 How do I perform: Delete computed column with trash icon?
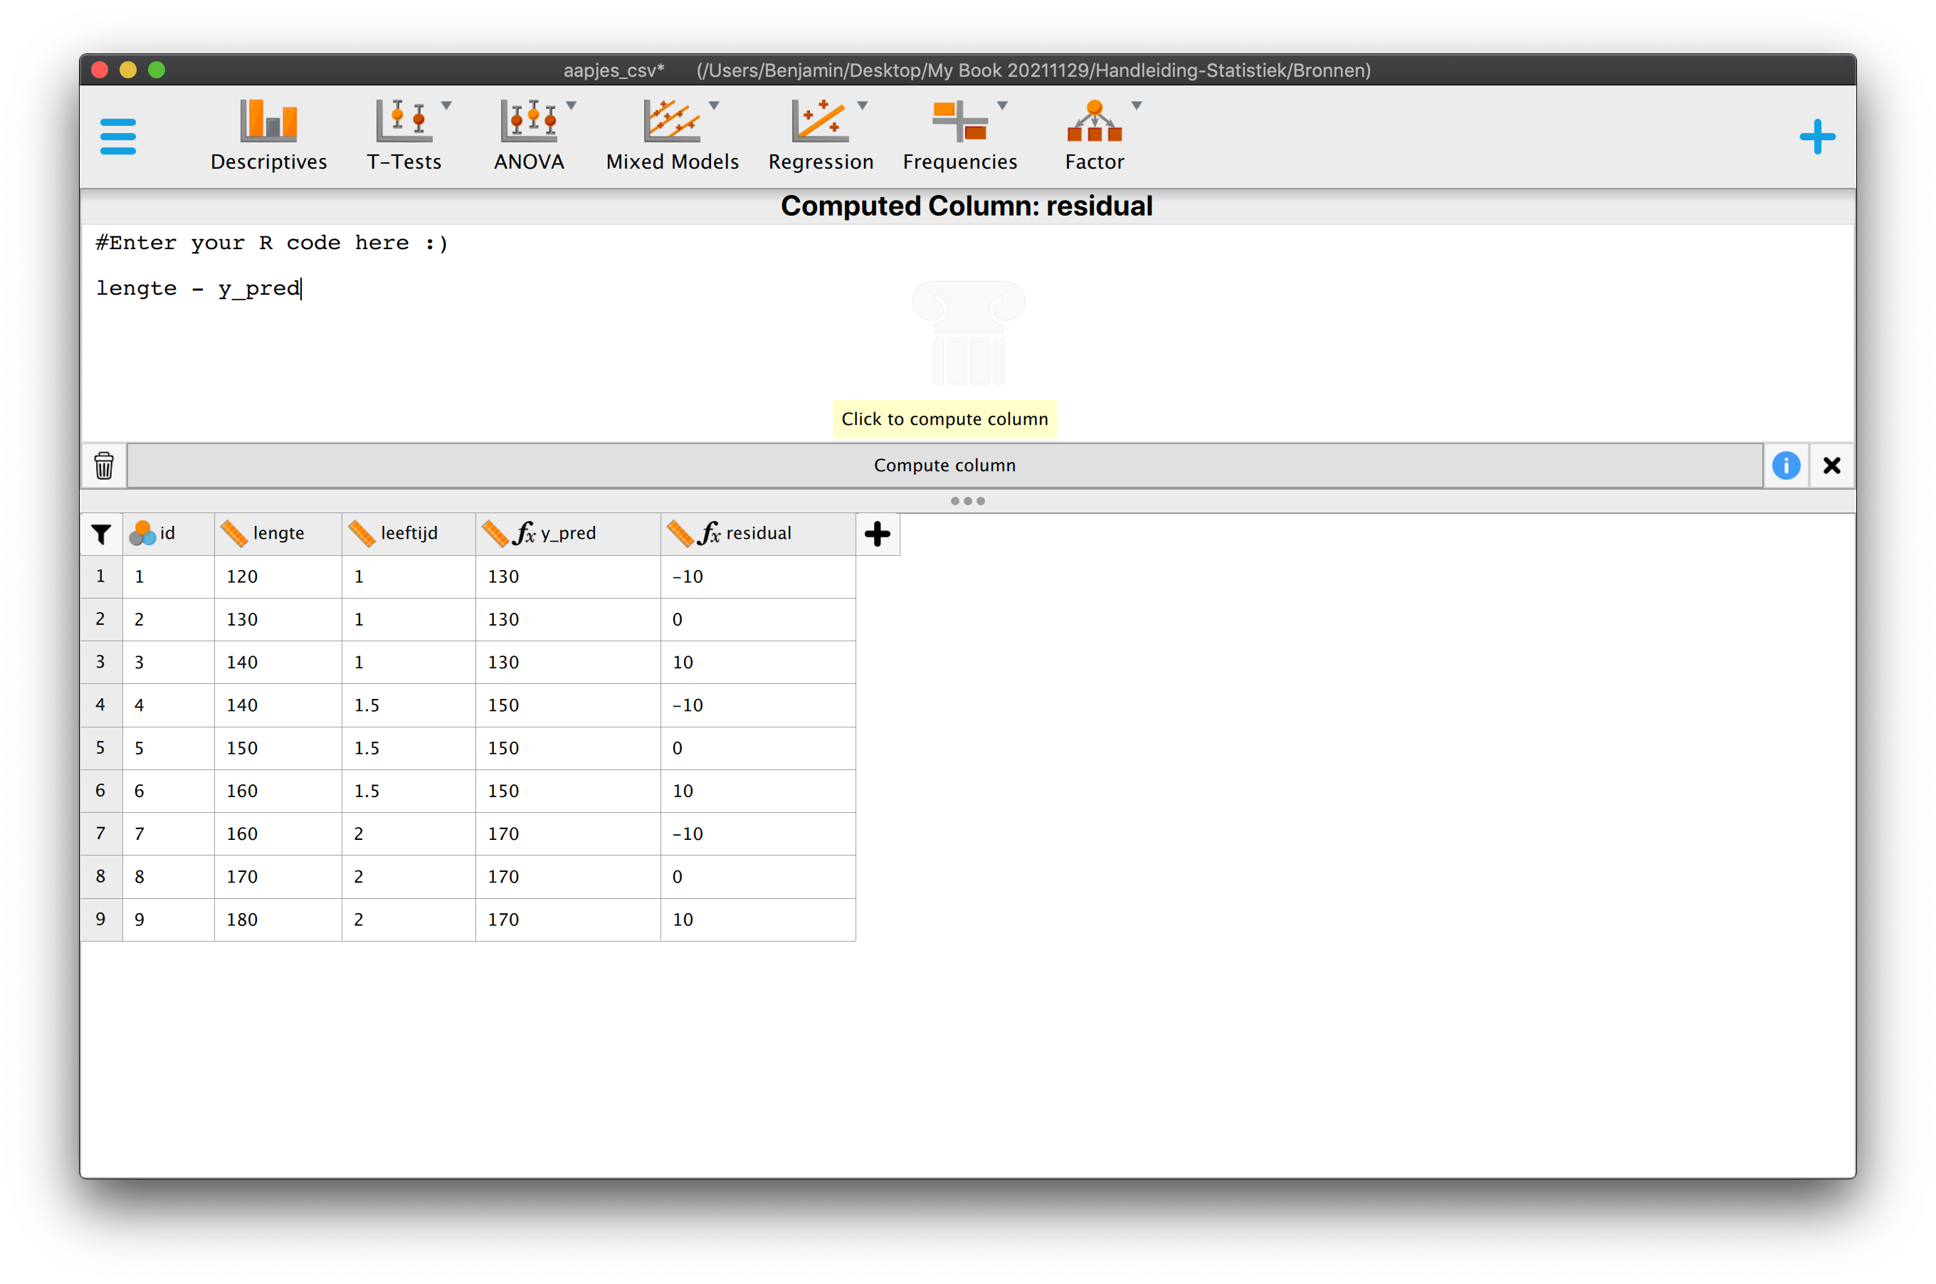(104, 465)
